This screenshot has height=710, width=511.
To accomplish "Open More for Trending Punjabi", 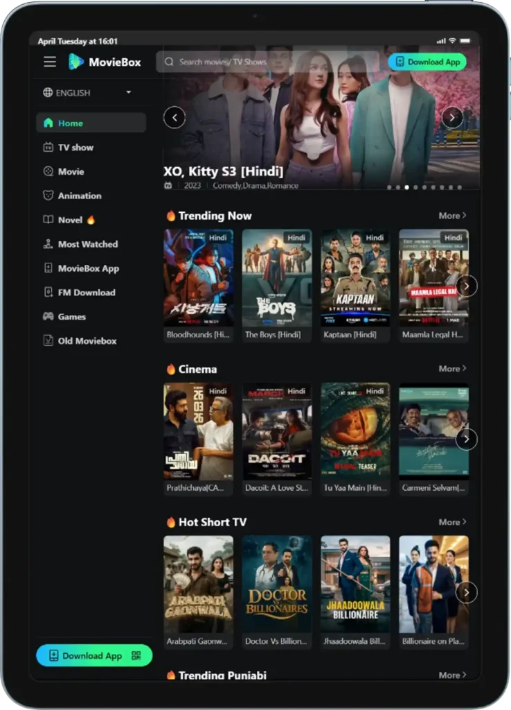I will (x=452, y=675).
